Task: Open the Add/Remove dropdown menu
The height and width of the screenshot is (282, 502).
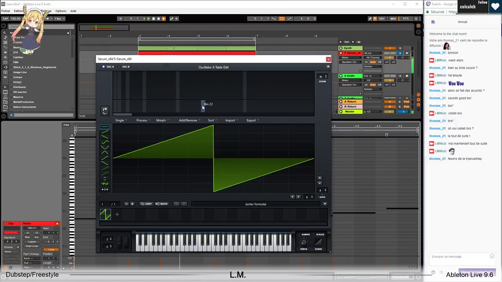Action: (189, 120)
